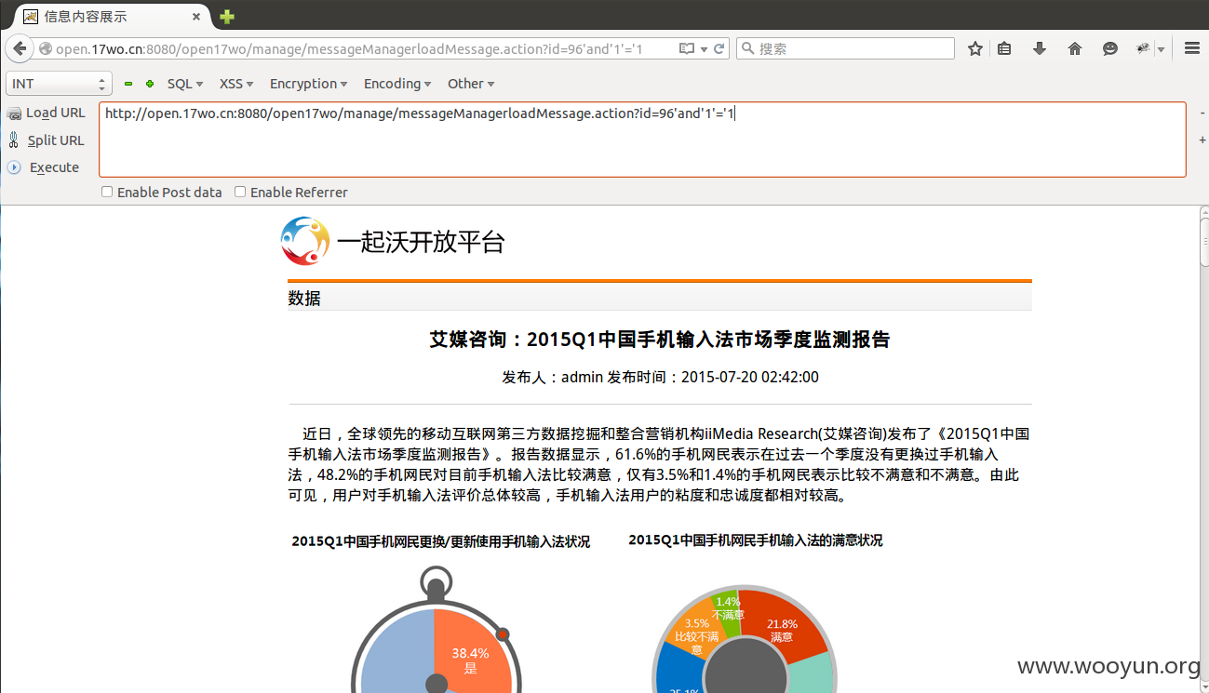Click chart title 2015Q1中国手机网民手机输入法的满意状况
1209x693 pixels.
point(756,540)
